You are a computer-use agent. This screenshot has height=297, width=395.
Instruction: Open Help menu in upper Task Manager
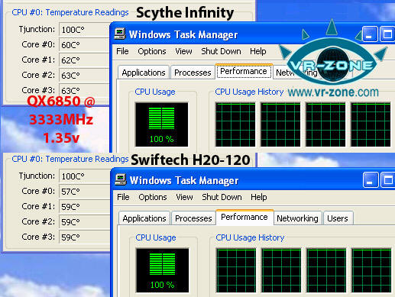tap(258, 51)
